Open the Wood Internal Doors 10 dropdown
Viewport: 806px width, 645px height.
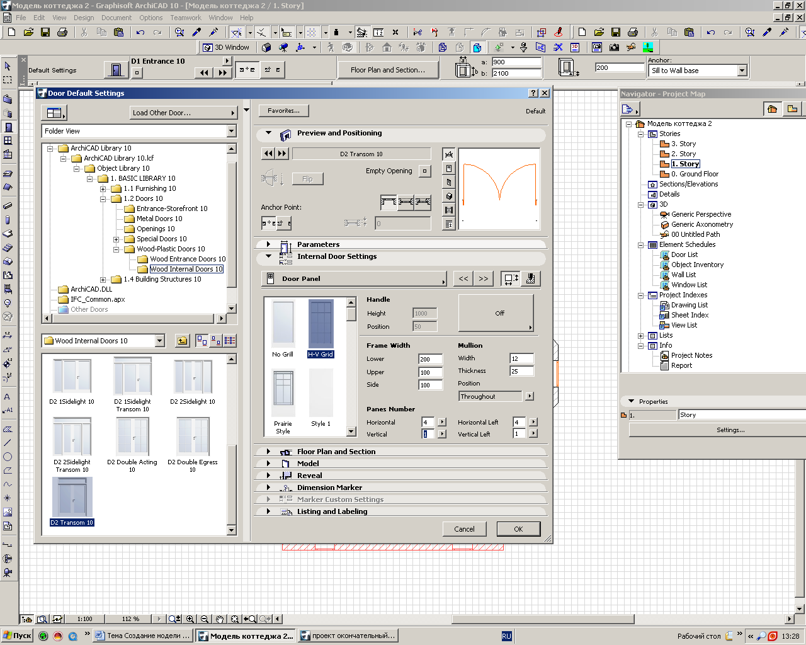pos(159,341)
